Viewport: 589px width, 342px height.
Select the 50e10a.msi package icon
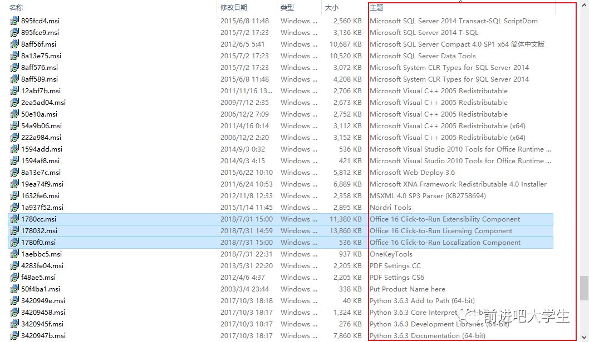pos(14,113)
